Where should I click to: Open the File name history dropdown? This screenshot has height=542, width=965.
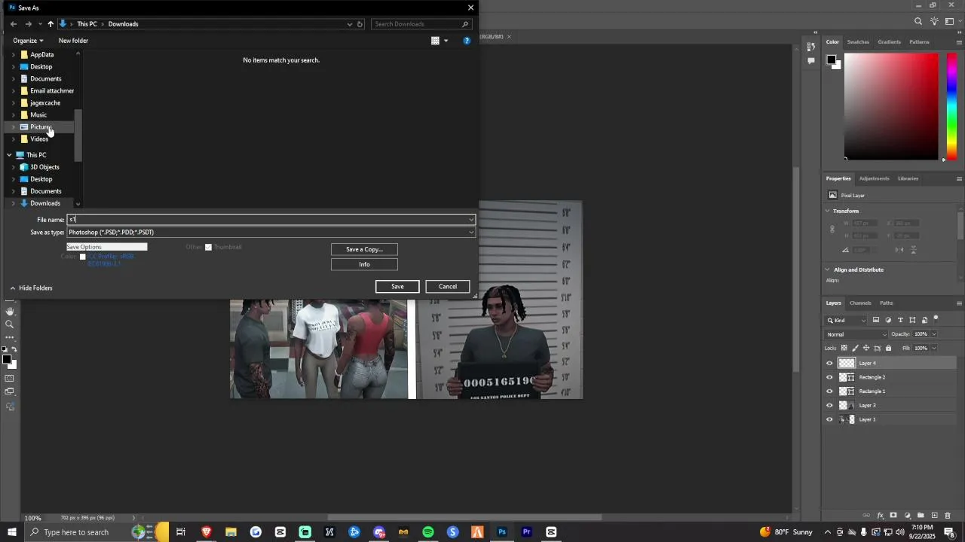click(471, 220)
